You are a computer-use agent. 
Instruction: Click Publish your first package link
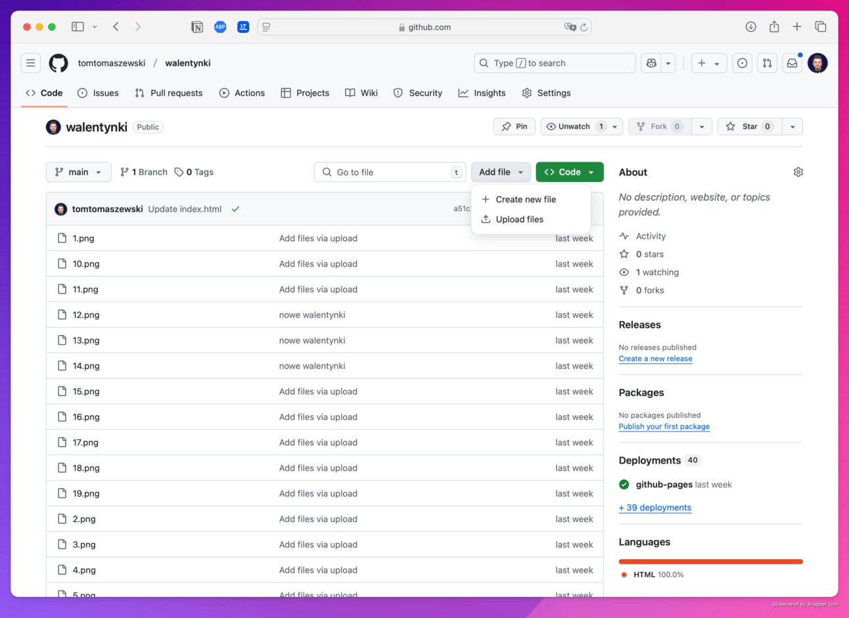664,426
